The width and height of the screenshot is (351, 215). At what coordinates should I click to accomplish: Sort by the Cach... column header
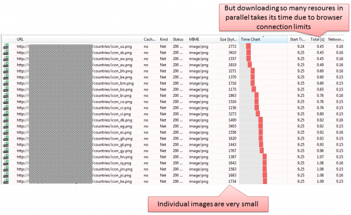[x=150, y=39]
